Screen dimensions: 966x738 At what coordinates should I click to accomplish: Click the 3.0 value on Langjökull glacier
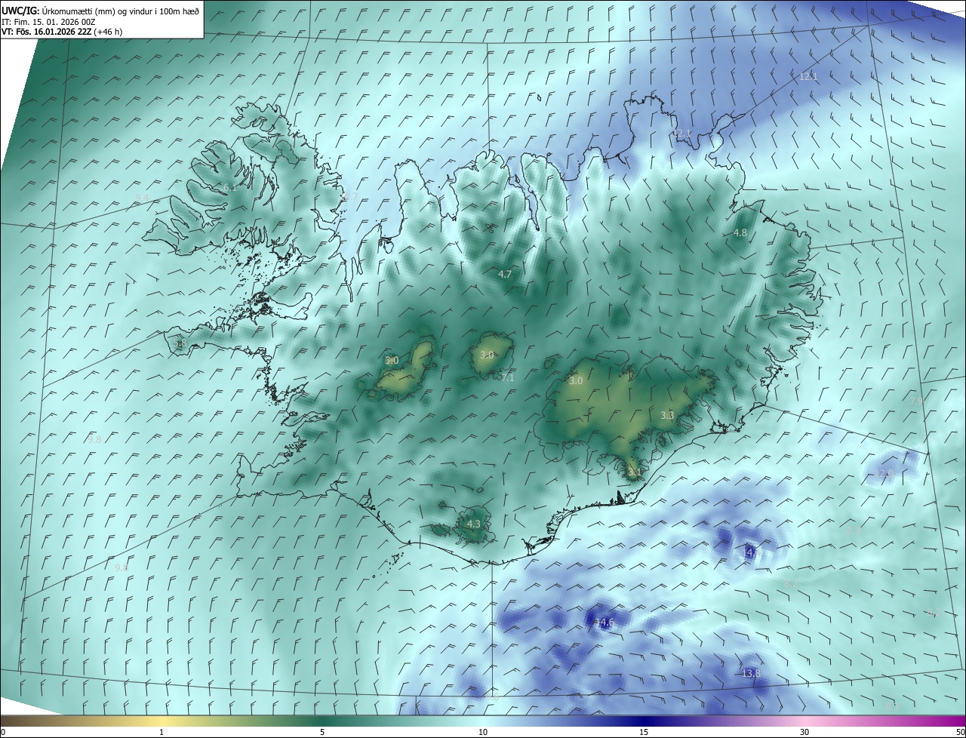[392, 361]
